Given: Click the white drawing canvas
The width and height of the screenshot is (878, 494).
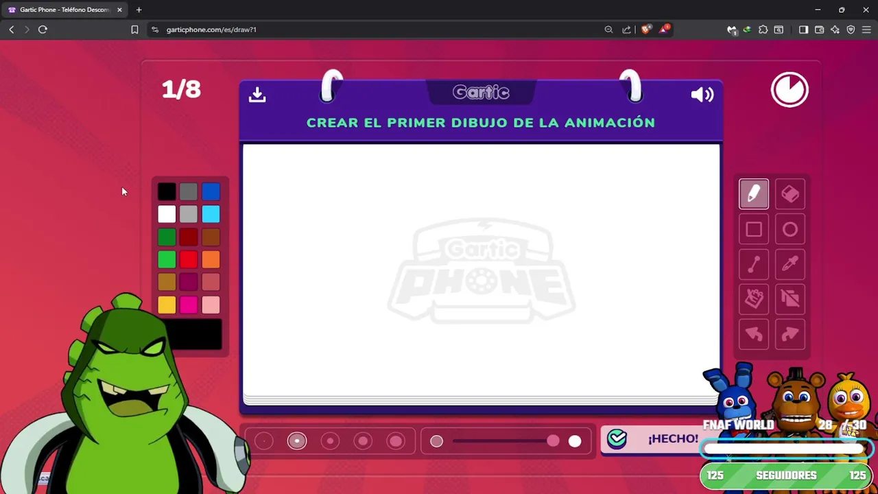Looking at the screenshot, I should [481, 270].
